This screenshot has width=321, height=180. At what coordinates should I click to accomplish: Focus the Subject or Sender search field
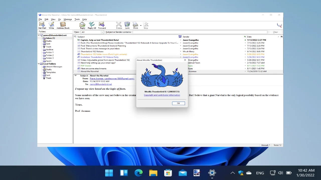[x=200, y=32]
